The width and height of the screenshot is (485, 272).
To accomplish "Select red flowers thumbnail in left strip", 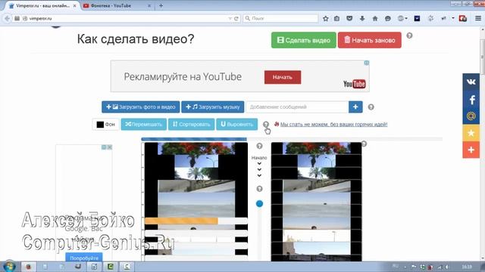I will click(196, 148).
